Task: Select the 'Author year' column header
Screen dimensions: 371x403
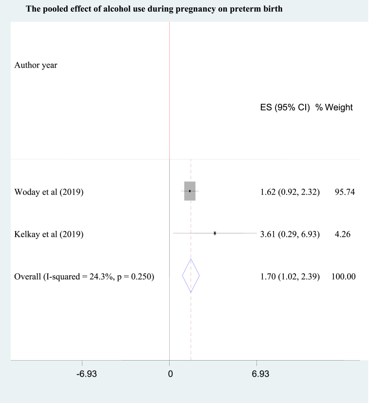Action: tap(36, 65)
